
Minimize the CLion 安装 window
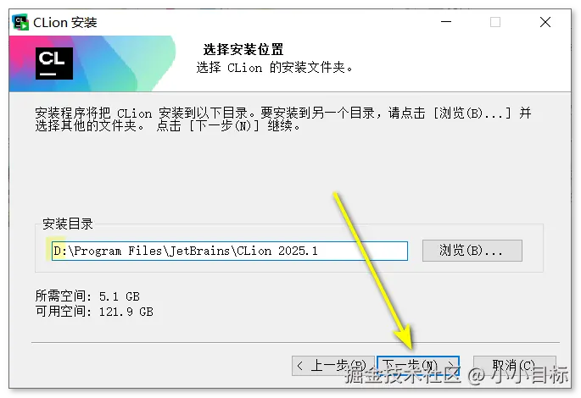click(446, 22)
